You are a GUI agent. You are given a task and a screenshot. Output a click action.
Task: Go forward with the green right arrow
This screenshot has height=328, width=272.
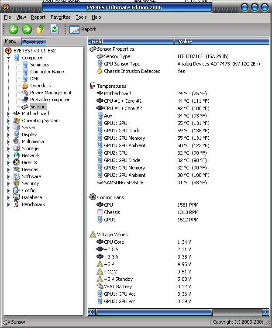point(27,29)
